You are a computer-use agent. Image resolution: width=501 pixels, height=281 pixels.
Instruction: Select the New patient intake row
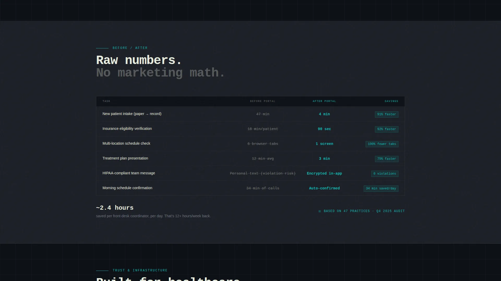250,114
